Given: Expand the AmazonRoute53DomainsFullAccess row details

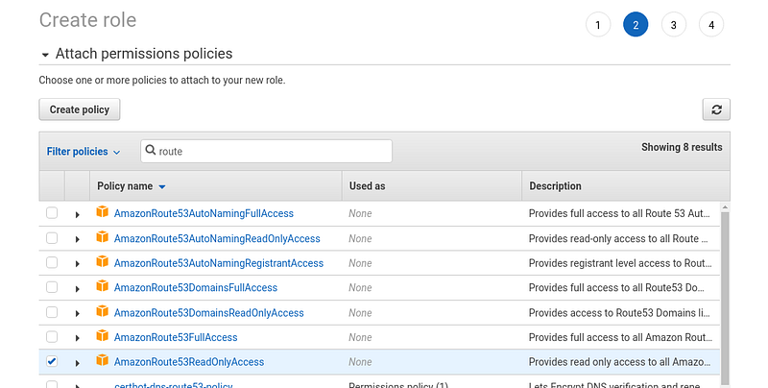Looking at the screenshot, I should pos(78,289).
